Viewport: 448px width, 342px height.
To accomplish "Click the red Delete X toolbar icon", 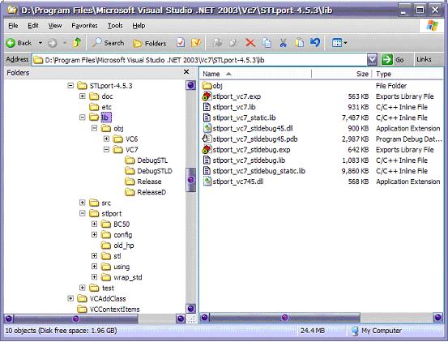I will click(x=250, y=43).
